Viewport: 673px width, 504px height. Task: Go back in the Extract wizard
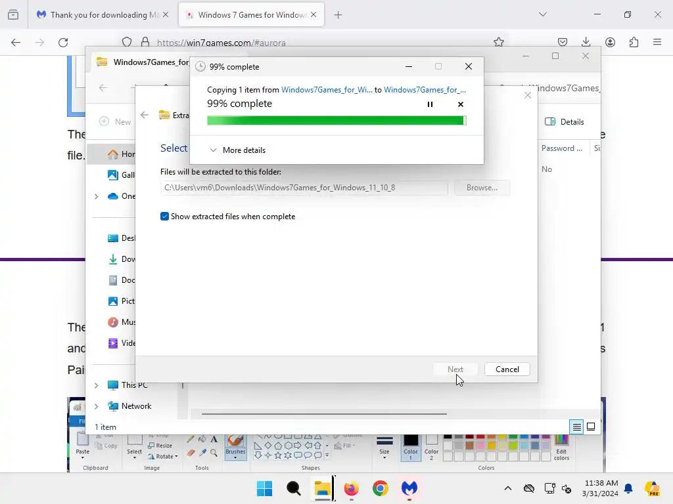145,115
